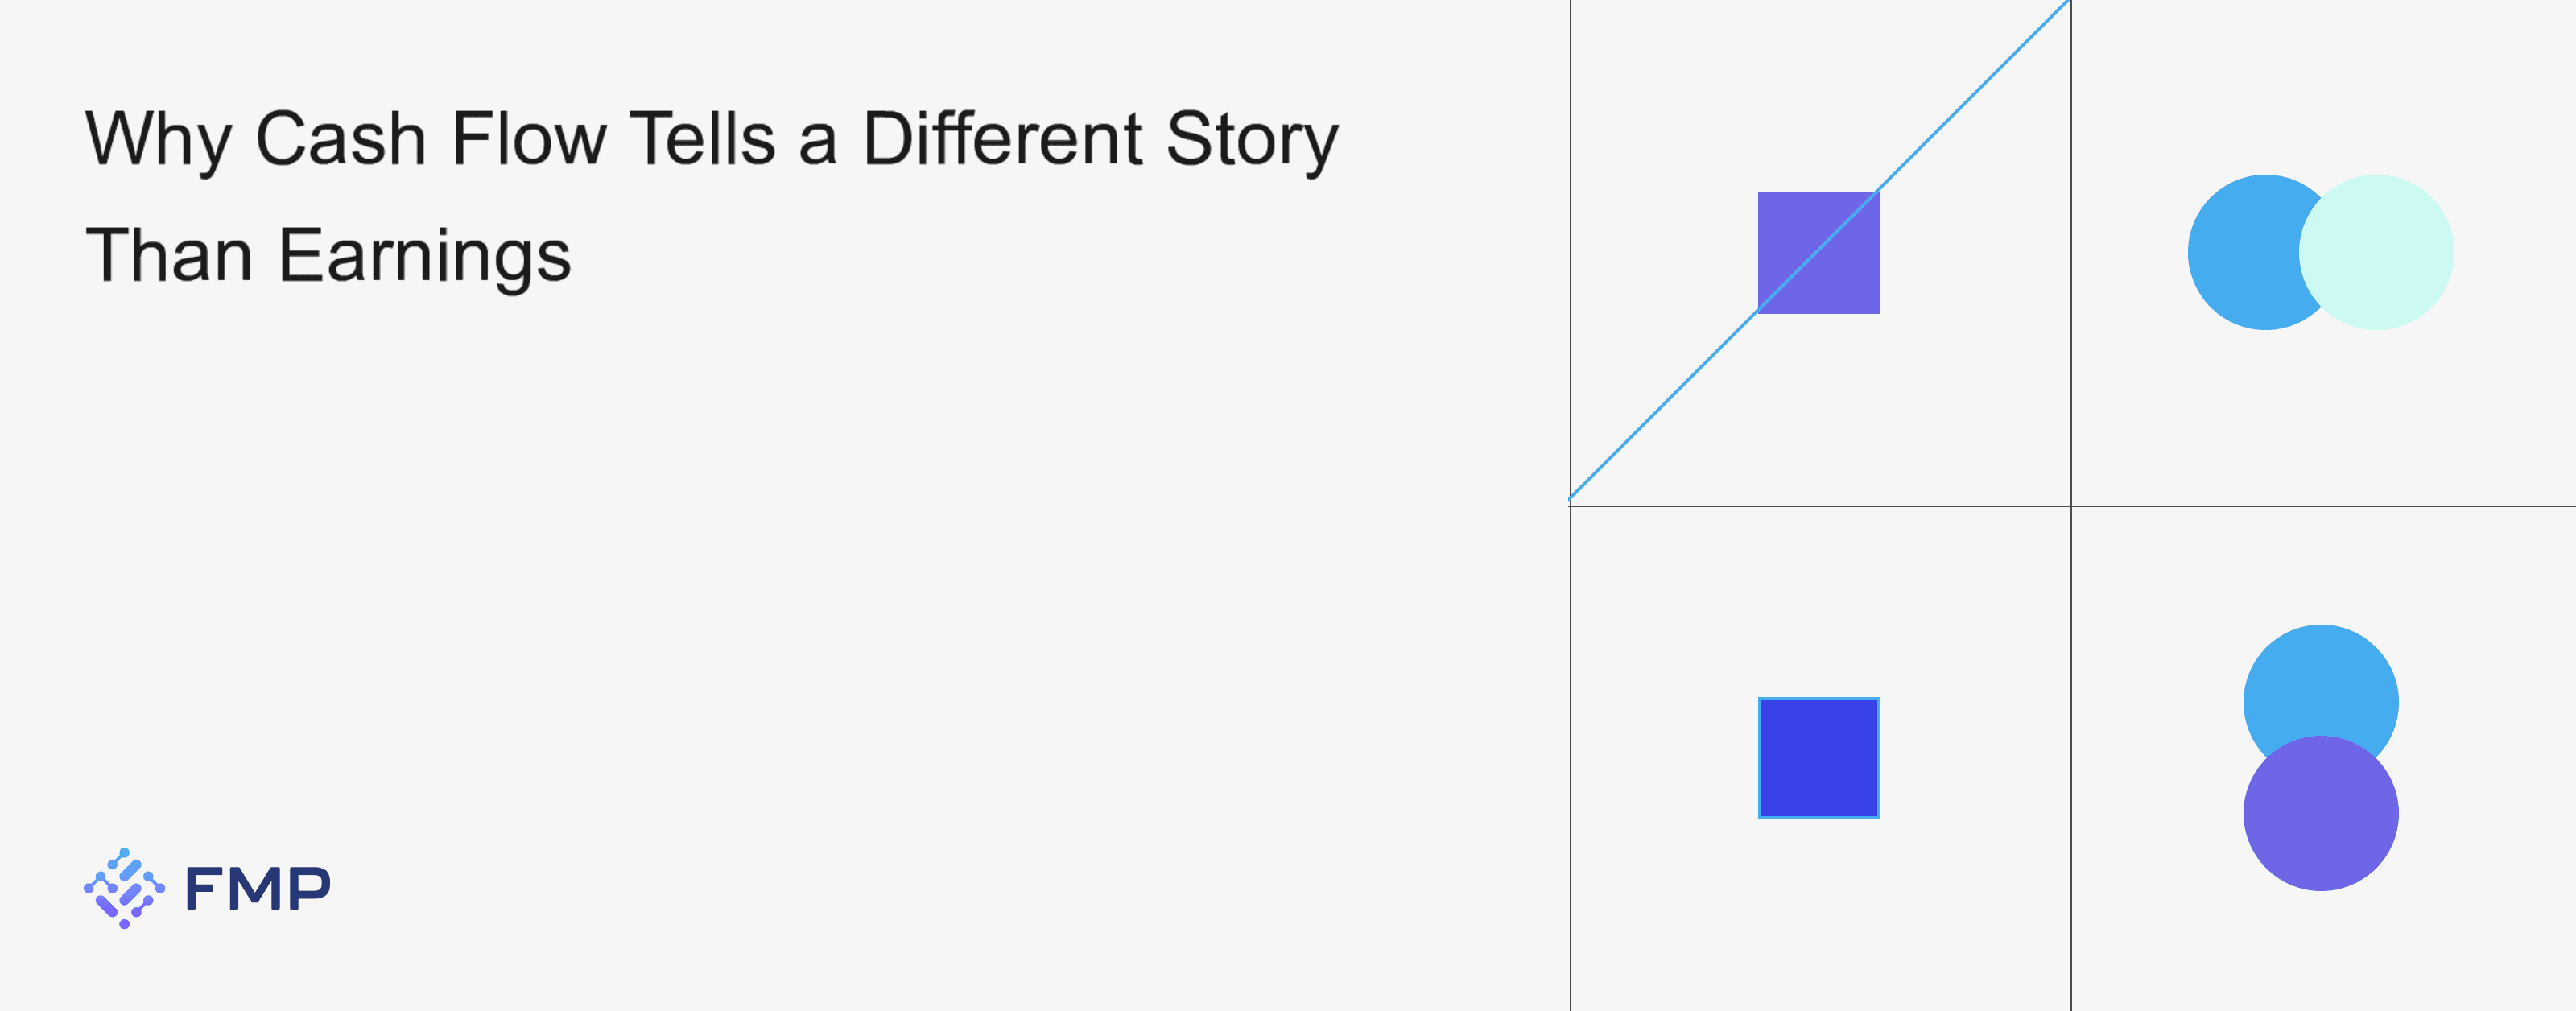
Task: Click the FMP wordmark text
Action: point(257,889)
